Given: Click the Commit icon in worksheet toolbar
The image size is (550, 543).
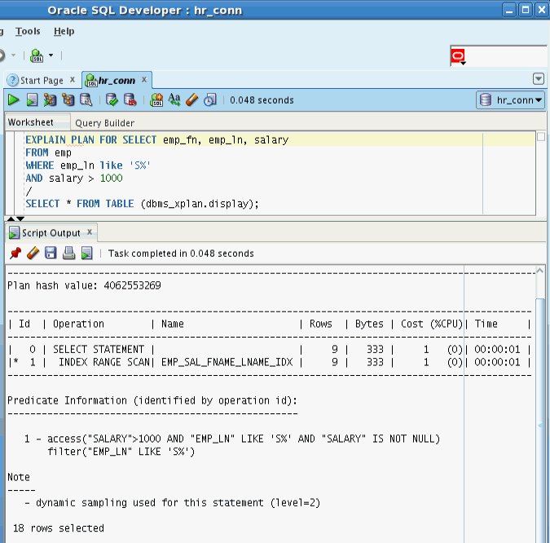Looking at the screenshot, I should pos(112,100).
